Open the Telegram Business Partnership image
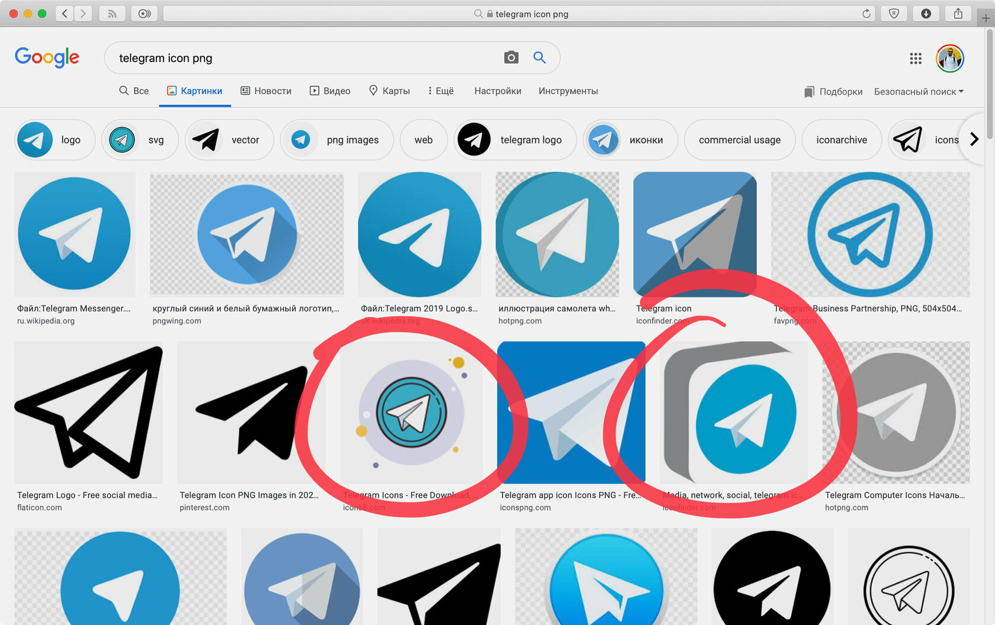The image size is (995, 625). pos(870,234)
